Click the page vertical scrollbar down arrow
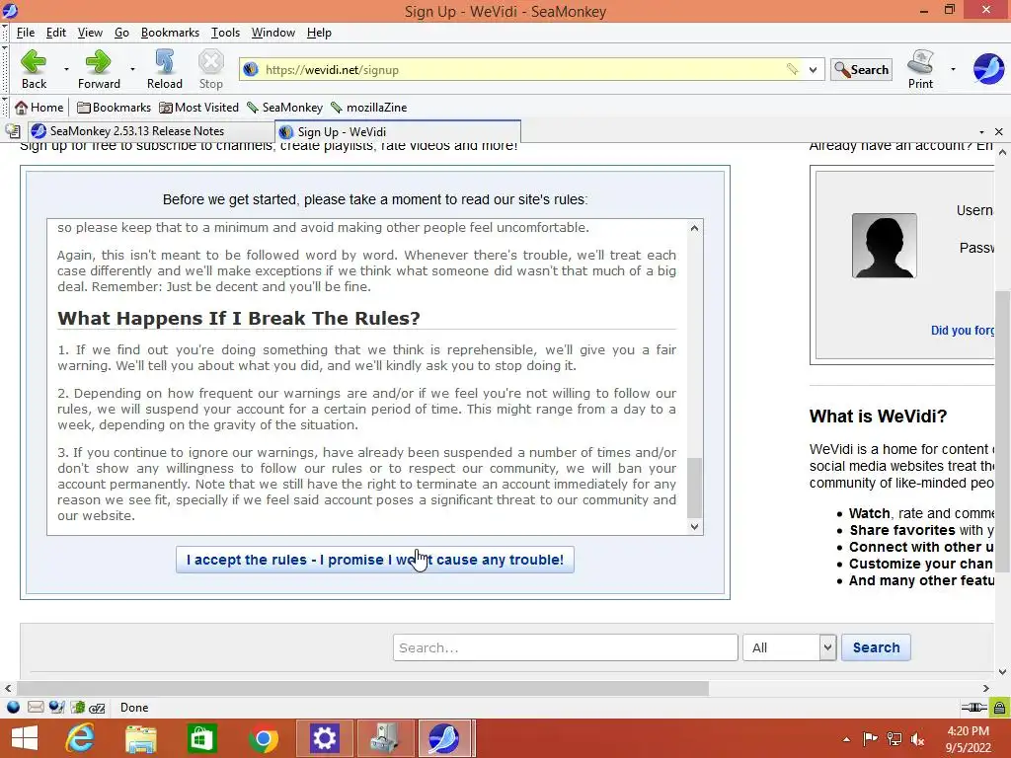This screenshot has height=758, width=1011. (1002, 671)
